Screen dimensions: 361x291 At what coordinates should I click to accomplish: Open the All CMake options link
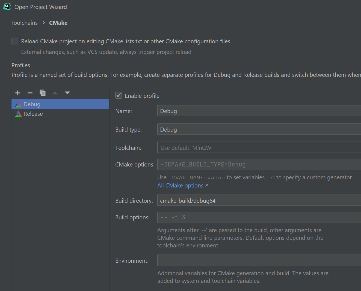click(x=180, y=186)
